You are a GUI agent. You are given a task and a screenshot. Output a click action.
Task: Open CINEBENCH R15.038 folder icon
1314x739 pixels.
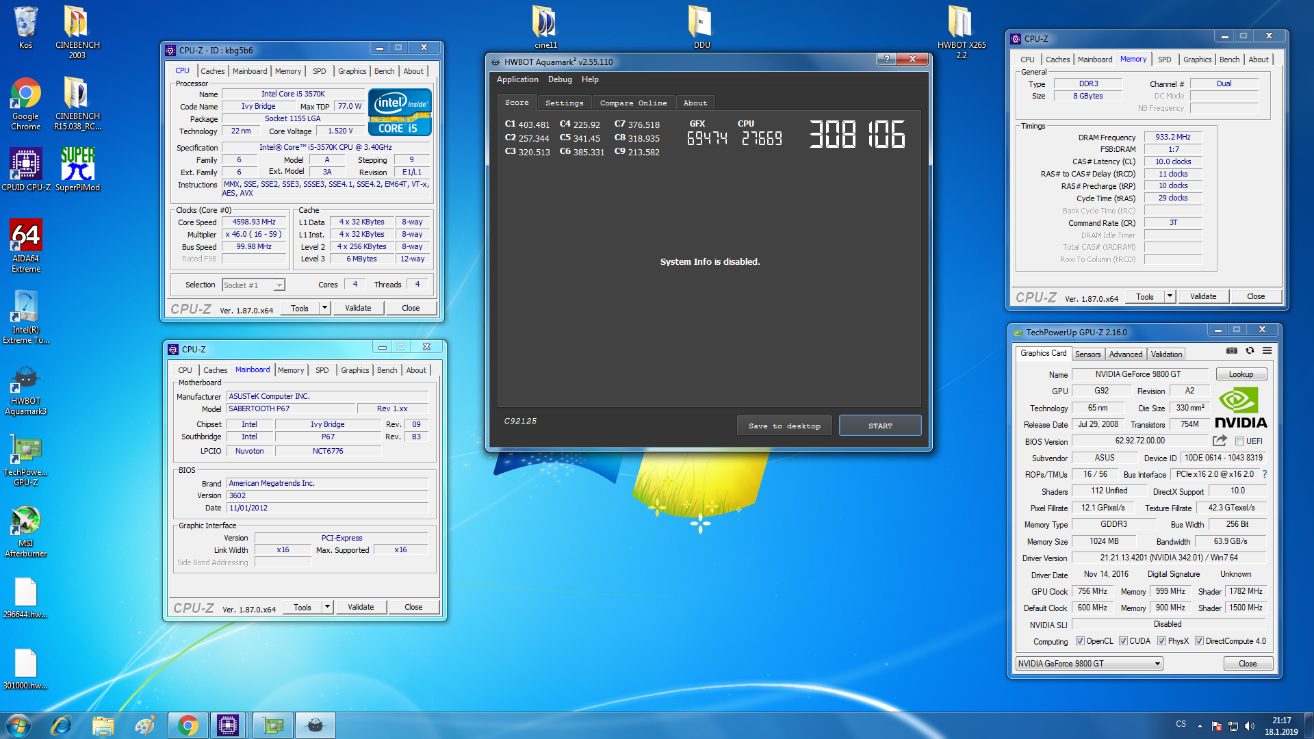coord(77,103)
